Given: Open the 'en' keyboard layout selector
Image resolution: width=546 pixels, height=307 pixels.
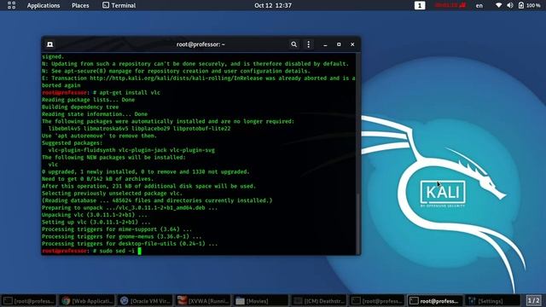Looking at the screenshot, I should [x=479, y=6].
